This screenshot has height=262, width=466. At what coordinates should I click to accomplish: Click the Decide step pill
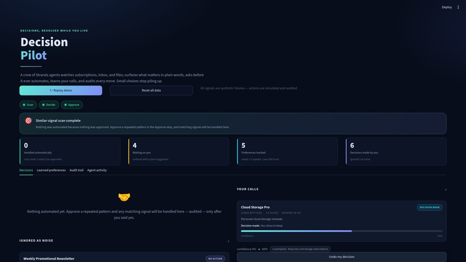pyautogui.click(x=49, y=105)
